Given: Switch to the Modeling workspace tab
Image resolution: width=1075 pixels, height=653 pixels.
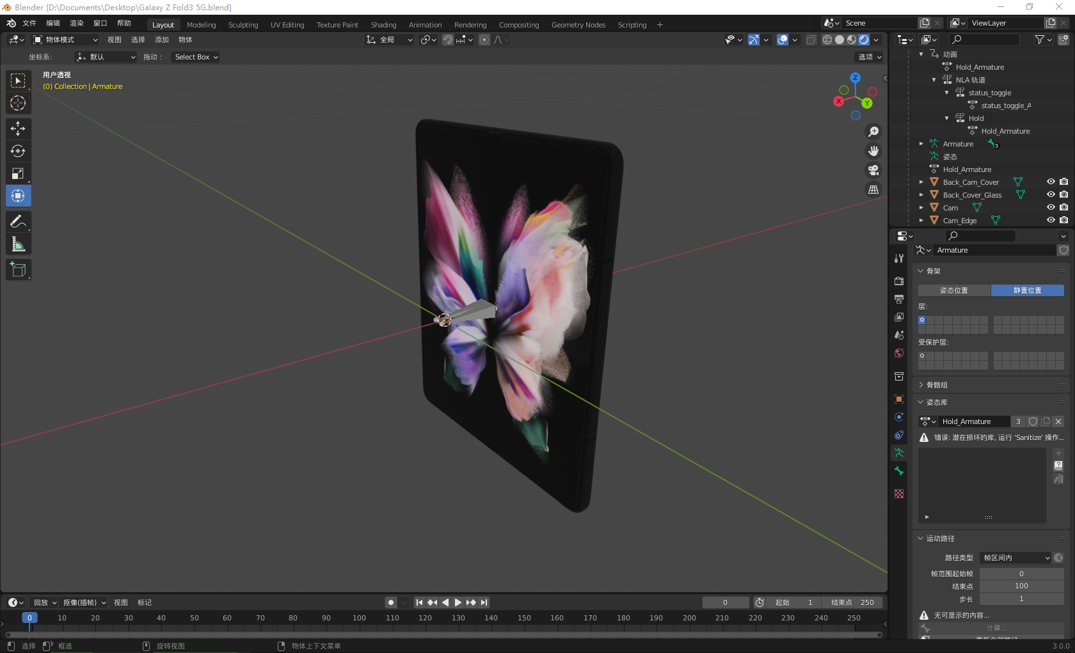Looking at the screenshot, I should [202, 25].
